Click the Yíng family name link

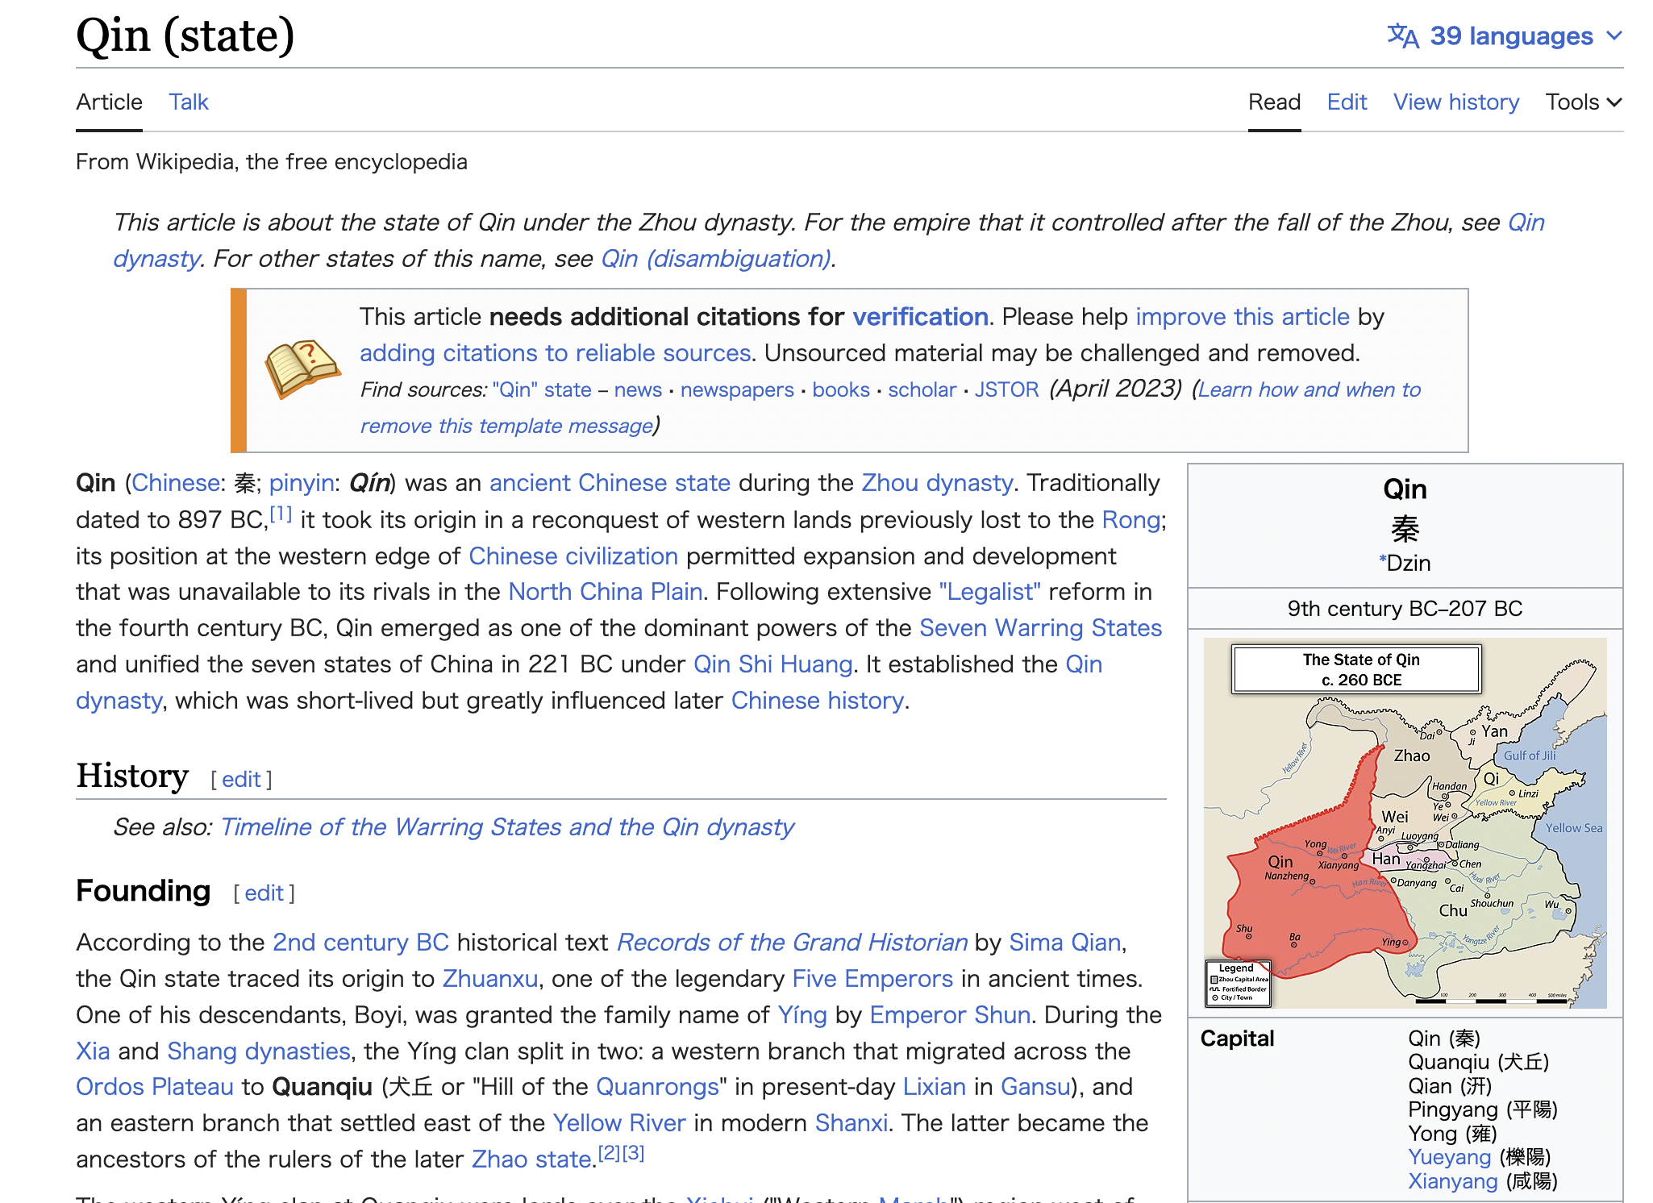(802, 1014)
